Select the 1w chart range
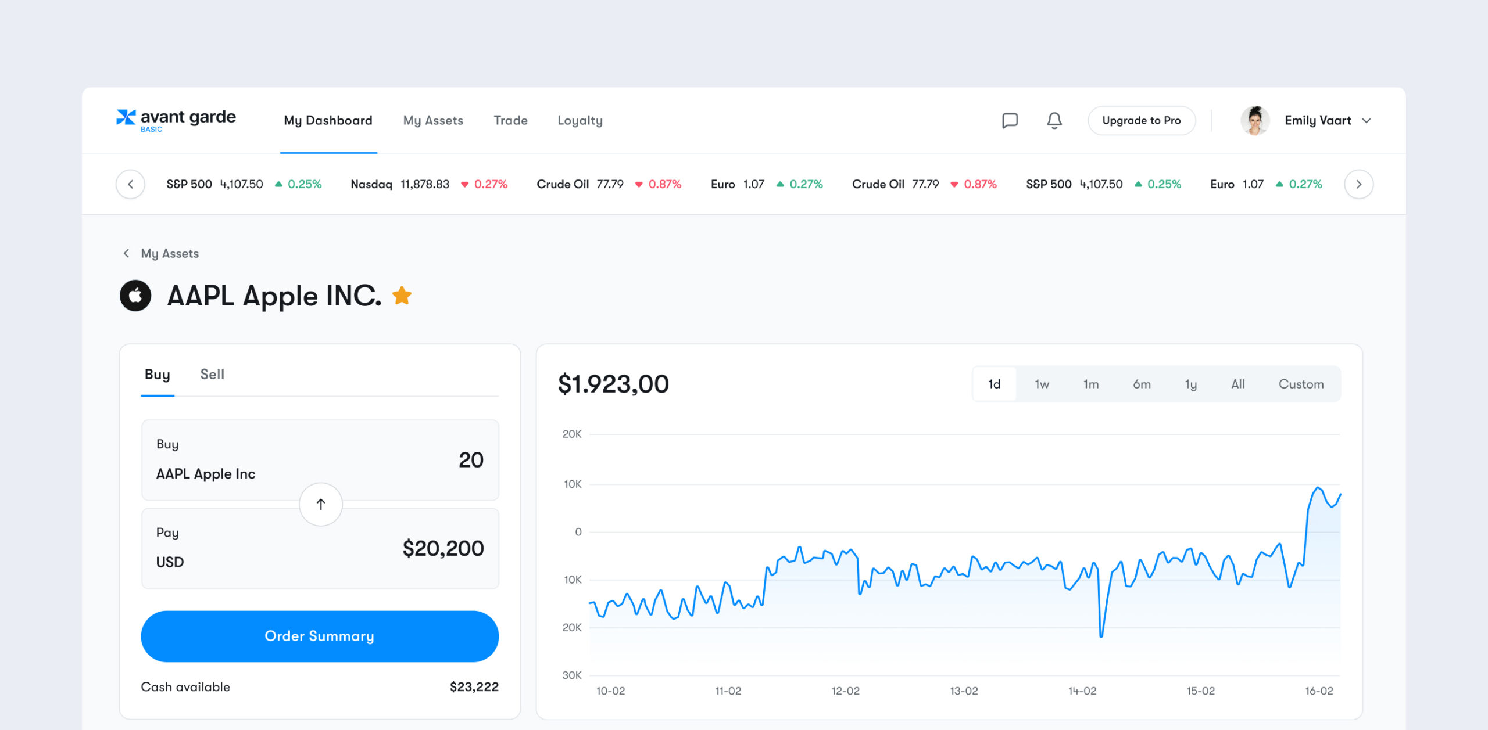This screenshot has width=1488, height=730. (1042, 384)
